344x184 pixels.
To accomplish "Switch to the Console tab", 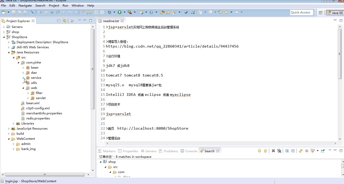I will (189, 151).
